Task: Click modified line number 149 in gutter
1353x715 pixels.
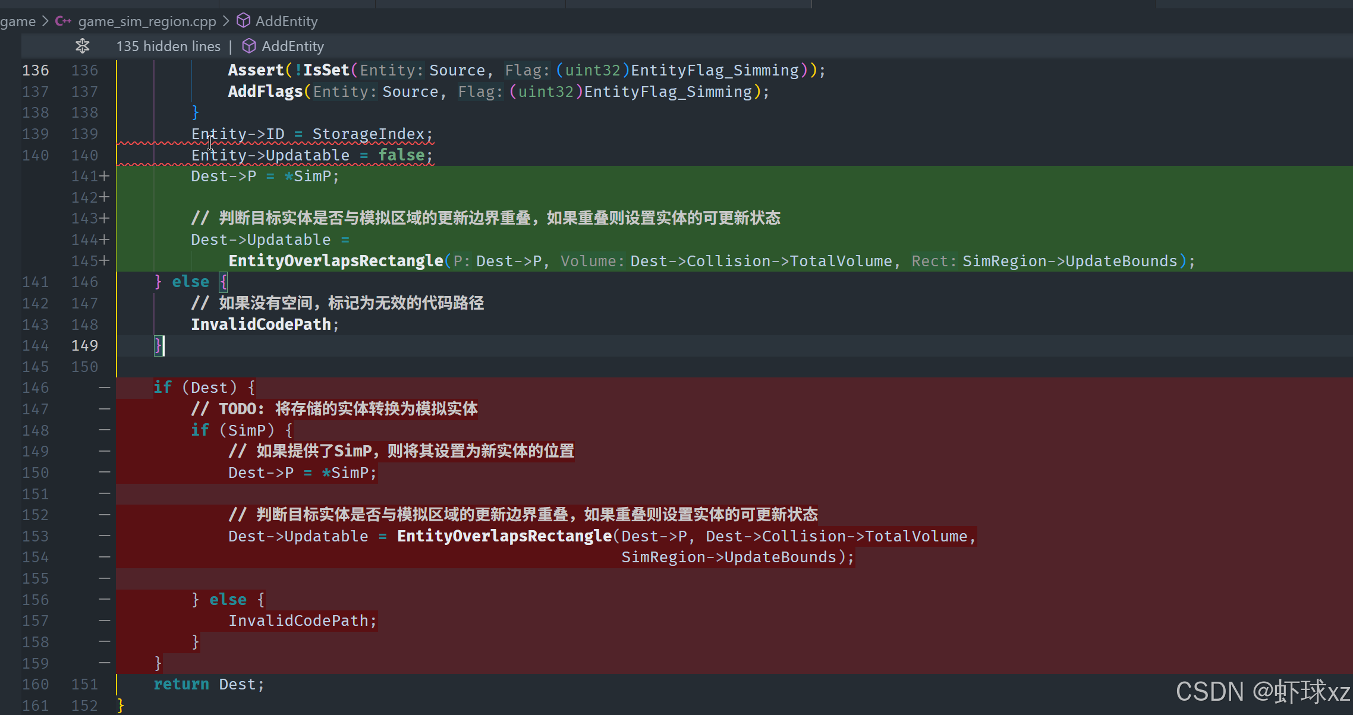Action: 84,345
